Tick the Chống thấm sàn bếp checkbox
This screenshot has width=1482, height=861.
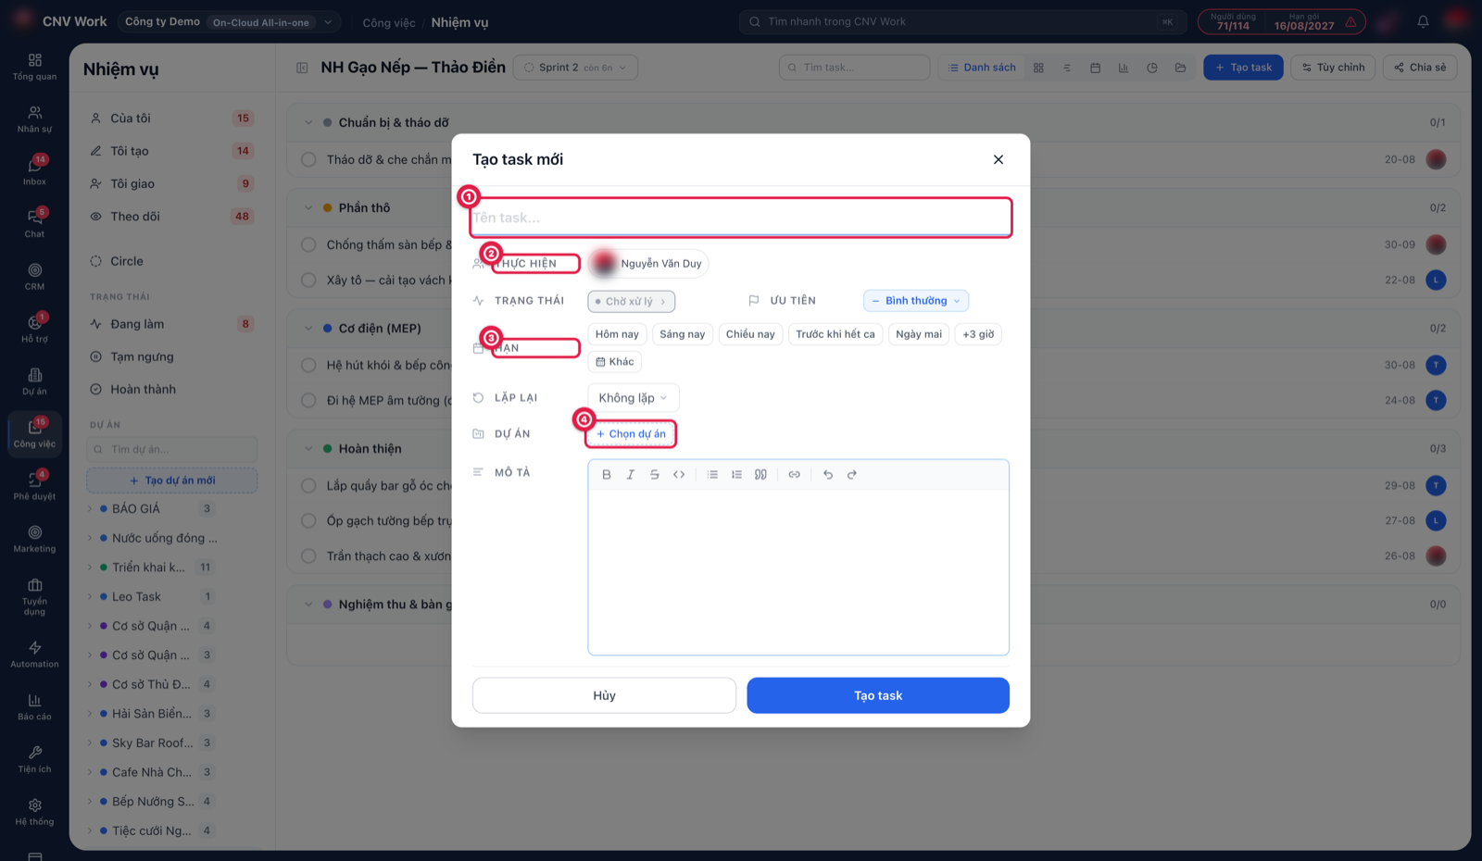click(308, 244)
